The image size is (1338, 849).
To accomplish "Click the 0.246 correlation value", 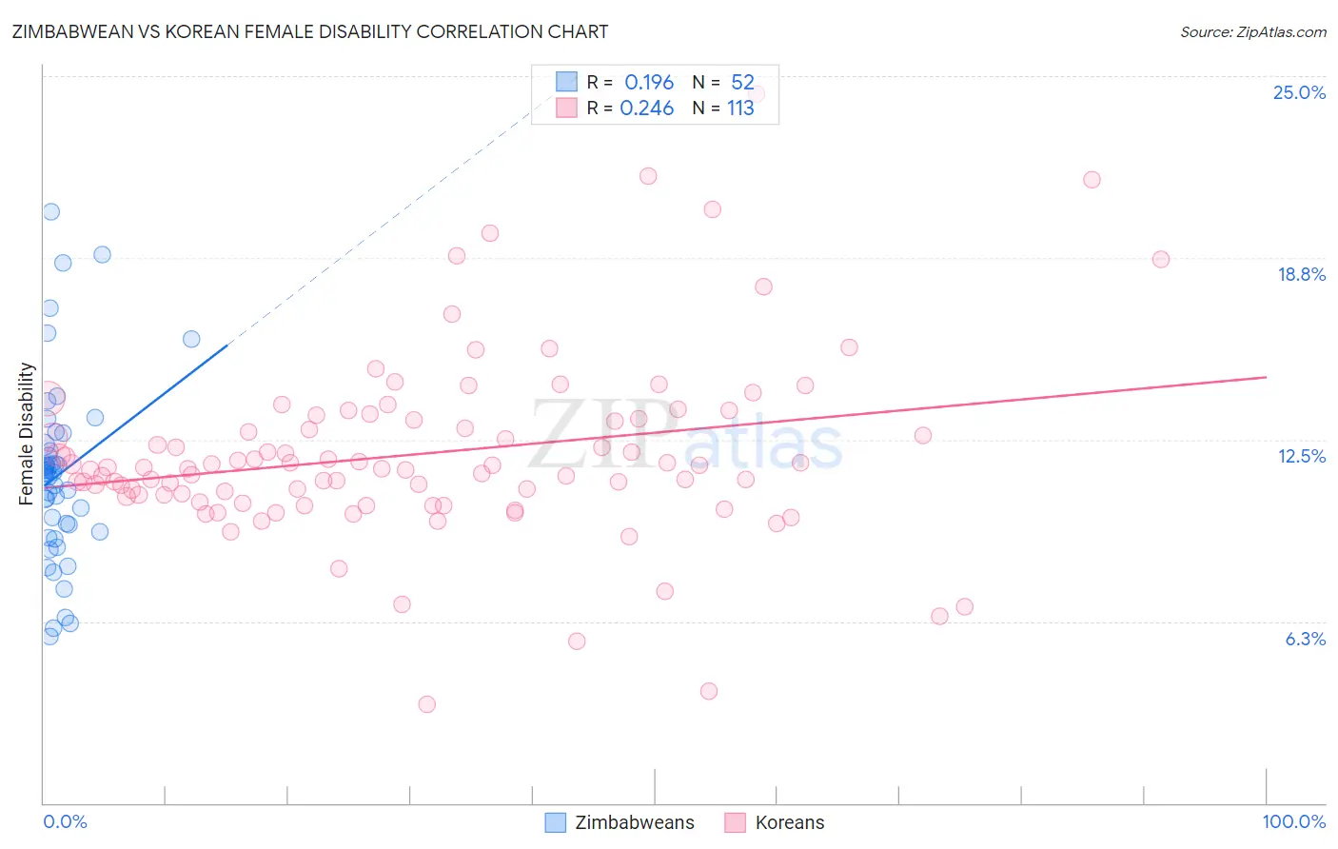I will tap(647, 108).
